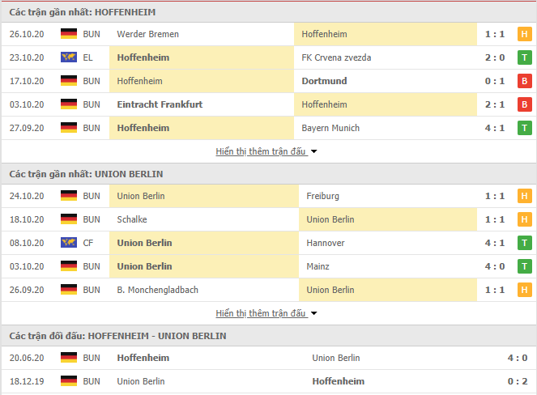537x395 pixels.
Task: Click red B badge for Dortmund match
Action: pos(524,81)
